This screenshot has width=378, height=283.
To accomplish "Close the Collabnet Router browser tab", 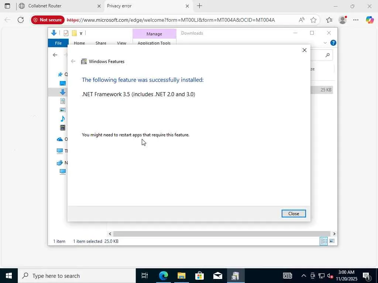I will tap(99, 6).
